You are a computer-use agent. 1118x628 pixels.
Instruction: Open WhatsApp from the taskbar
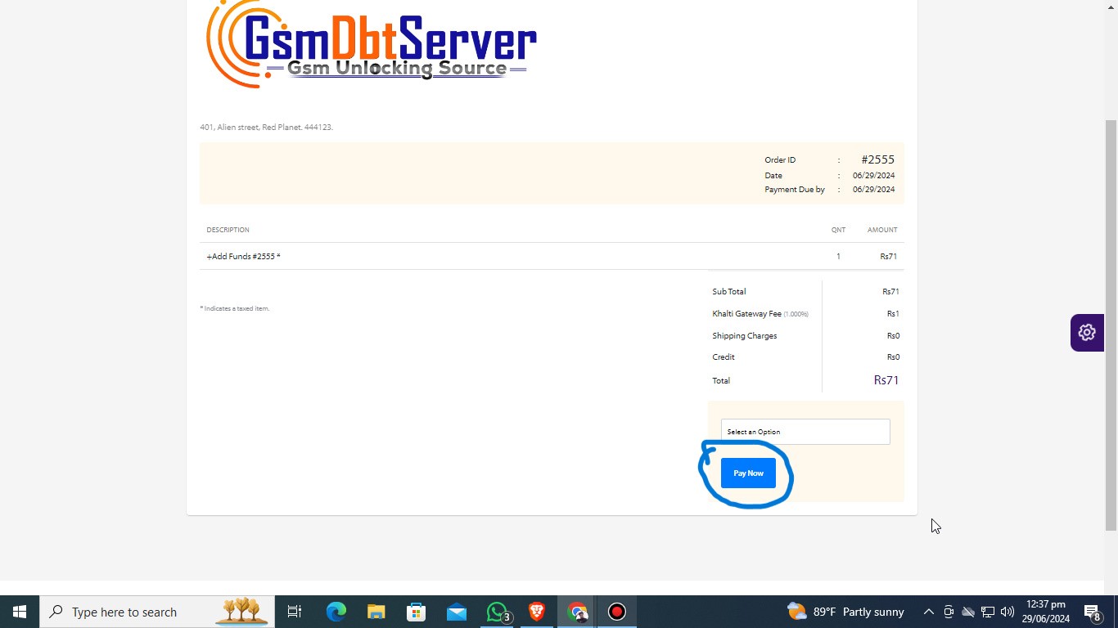click(x=497, y=612)
